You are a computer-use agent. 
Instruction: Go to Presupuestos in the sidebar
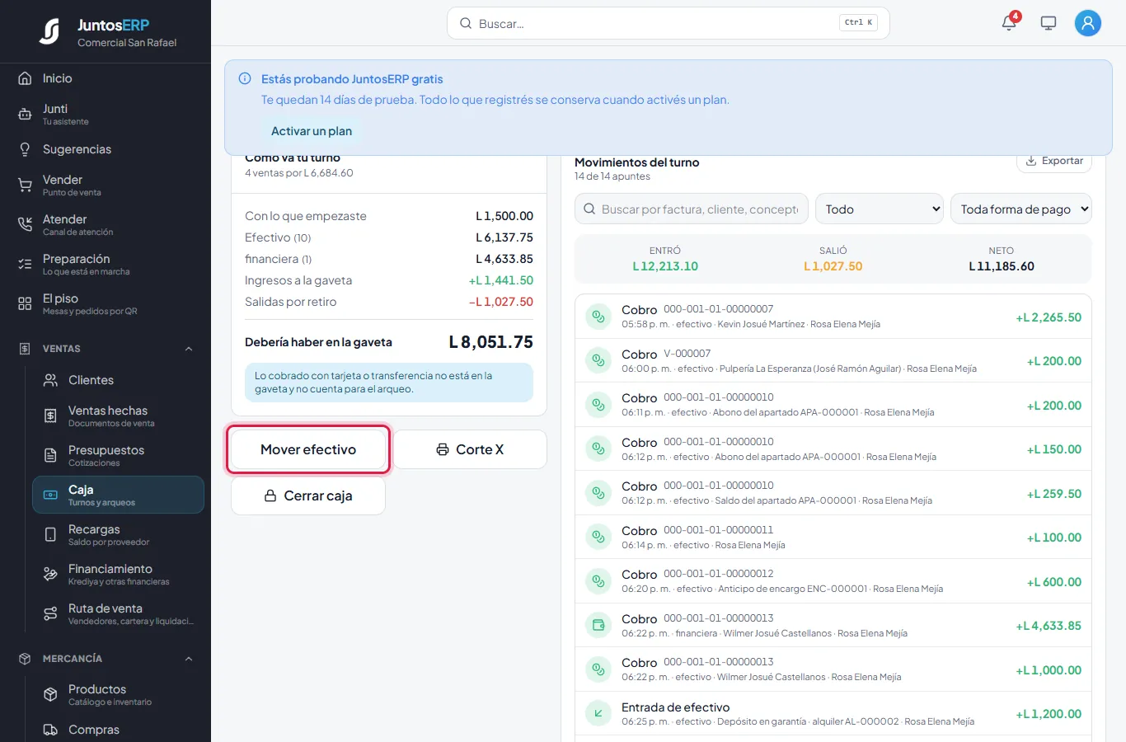118,455
